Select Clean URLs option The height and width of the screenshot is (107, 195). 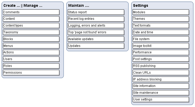161,73
